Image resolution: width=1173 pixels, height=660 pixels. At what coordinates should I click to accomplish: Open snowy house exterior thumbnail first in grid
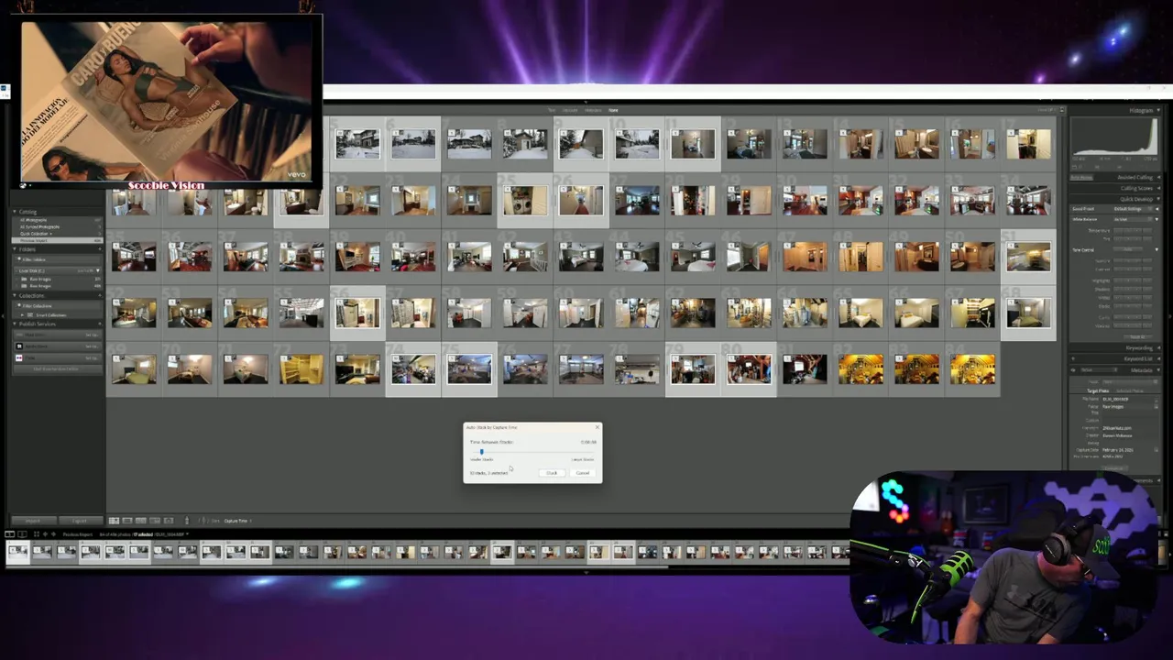pyautogui.click(x=357, y=144)
